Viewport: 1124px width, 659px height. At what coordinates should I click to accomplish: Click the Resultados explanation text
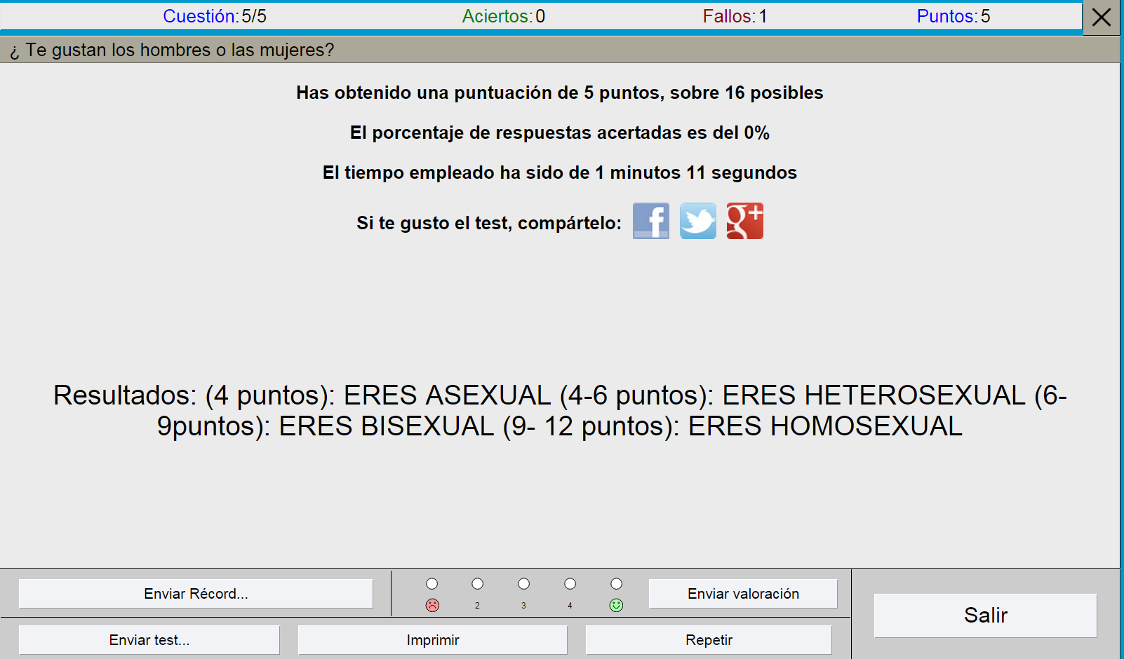pos(560,411)
